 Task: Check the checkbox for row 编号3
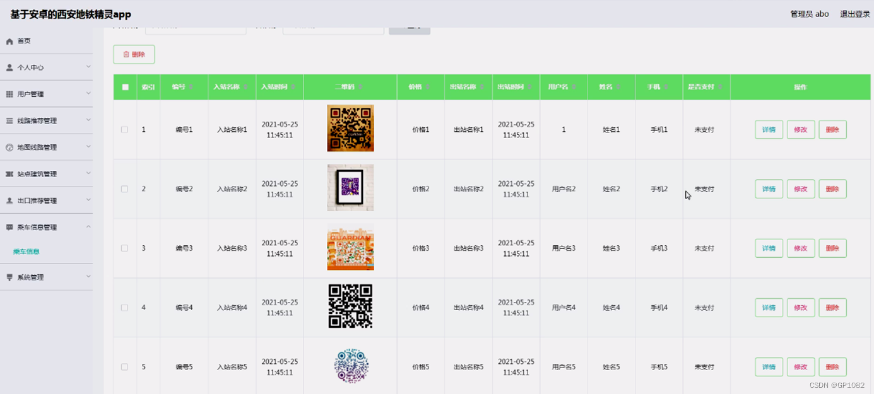pyautogui.click(x=124, y=248)
